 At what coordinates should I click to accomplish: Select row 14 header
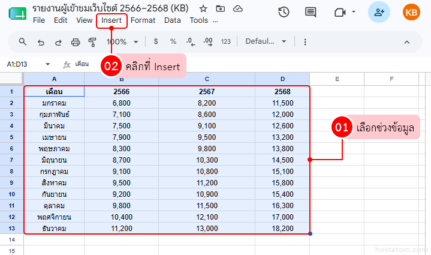(11, 239)
